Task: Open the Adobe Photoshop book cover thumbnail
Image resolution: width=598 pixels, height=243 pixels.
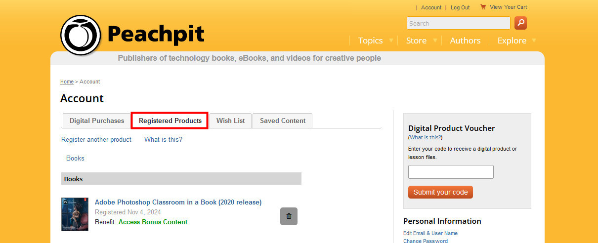Action: (75, 214)
